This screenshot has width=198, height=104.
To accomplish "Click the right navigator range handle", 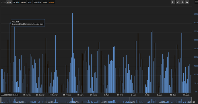I will coord(191,100).
